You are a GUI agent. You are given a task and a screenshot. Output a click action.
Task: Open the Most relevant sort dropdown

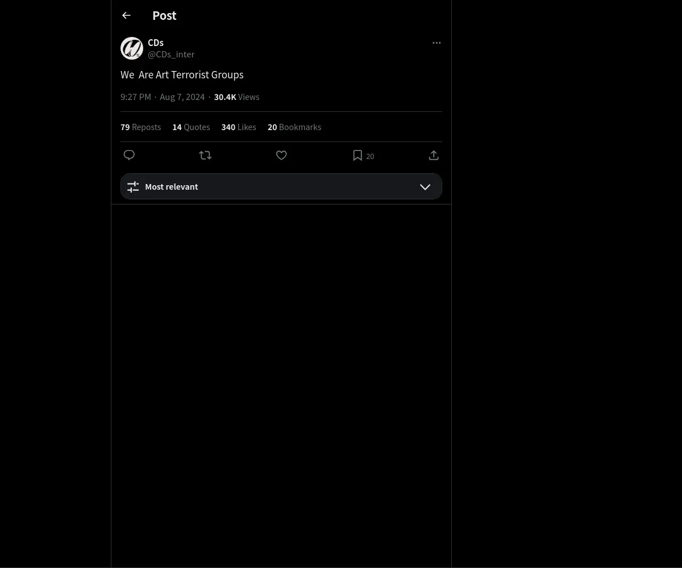pos(281,186)
